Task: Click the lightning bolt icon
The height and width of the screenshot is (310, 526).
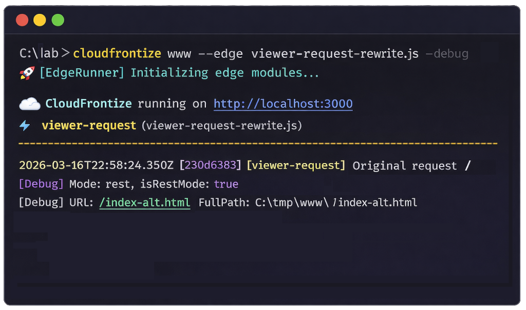Action: 25,126
